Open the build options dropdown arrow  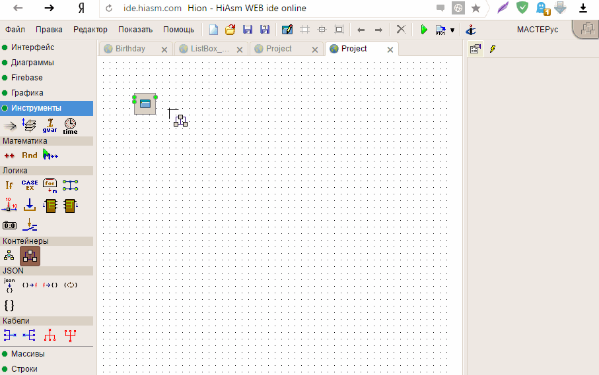point(452,30)
